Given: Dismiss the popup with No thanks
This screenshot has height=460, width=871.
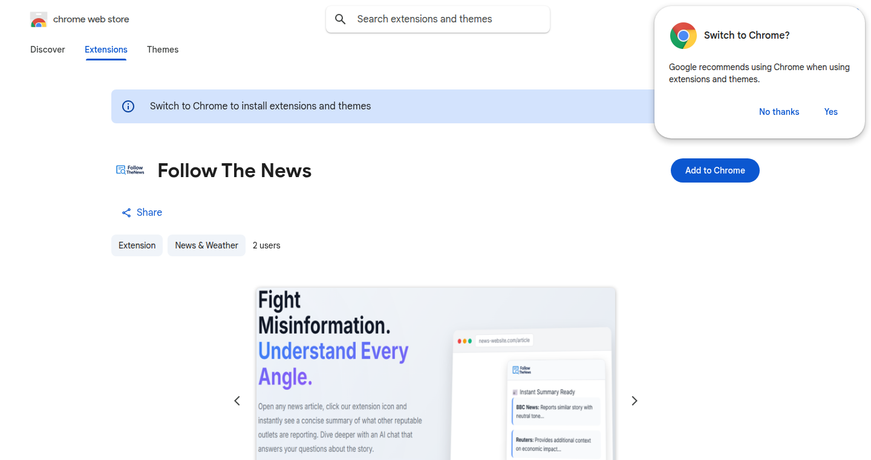Looking at the screenshot, I should pyautogui.click(x=779, y=112).
